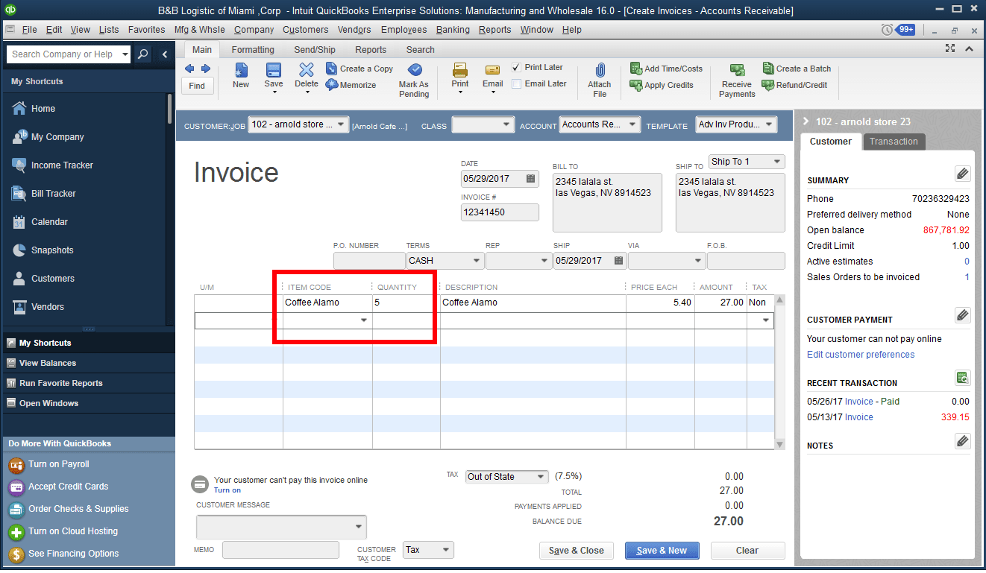This screenshot has height=573, width=986.
Task: Click the Turn on link
Action: pos(227,490)
